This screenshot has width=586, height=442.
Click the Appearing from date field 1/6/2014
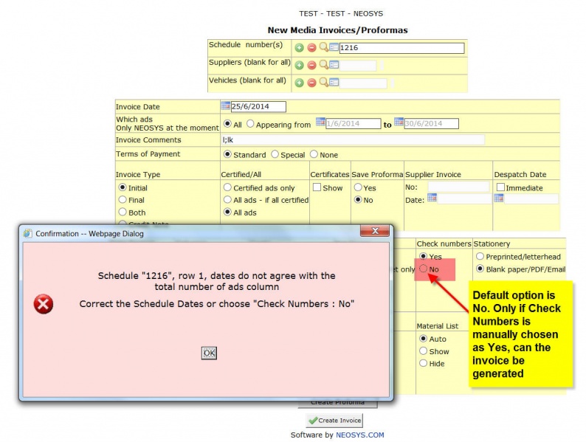click(x=354, y=124)
